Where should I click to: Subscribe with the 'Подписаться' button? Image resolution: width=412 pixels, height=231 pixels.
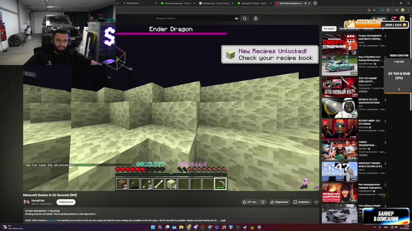[66, 202]
